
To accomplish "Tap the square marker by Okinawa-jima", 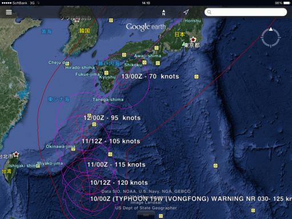I will (73, 149).
